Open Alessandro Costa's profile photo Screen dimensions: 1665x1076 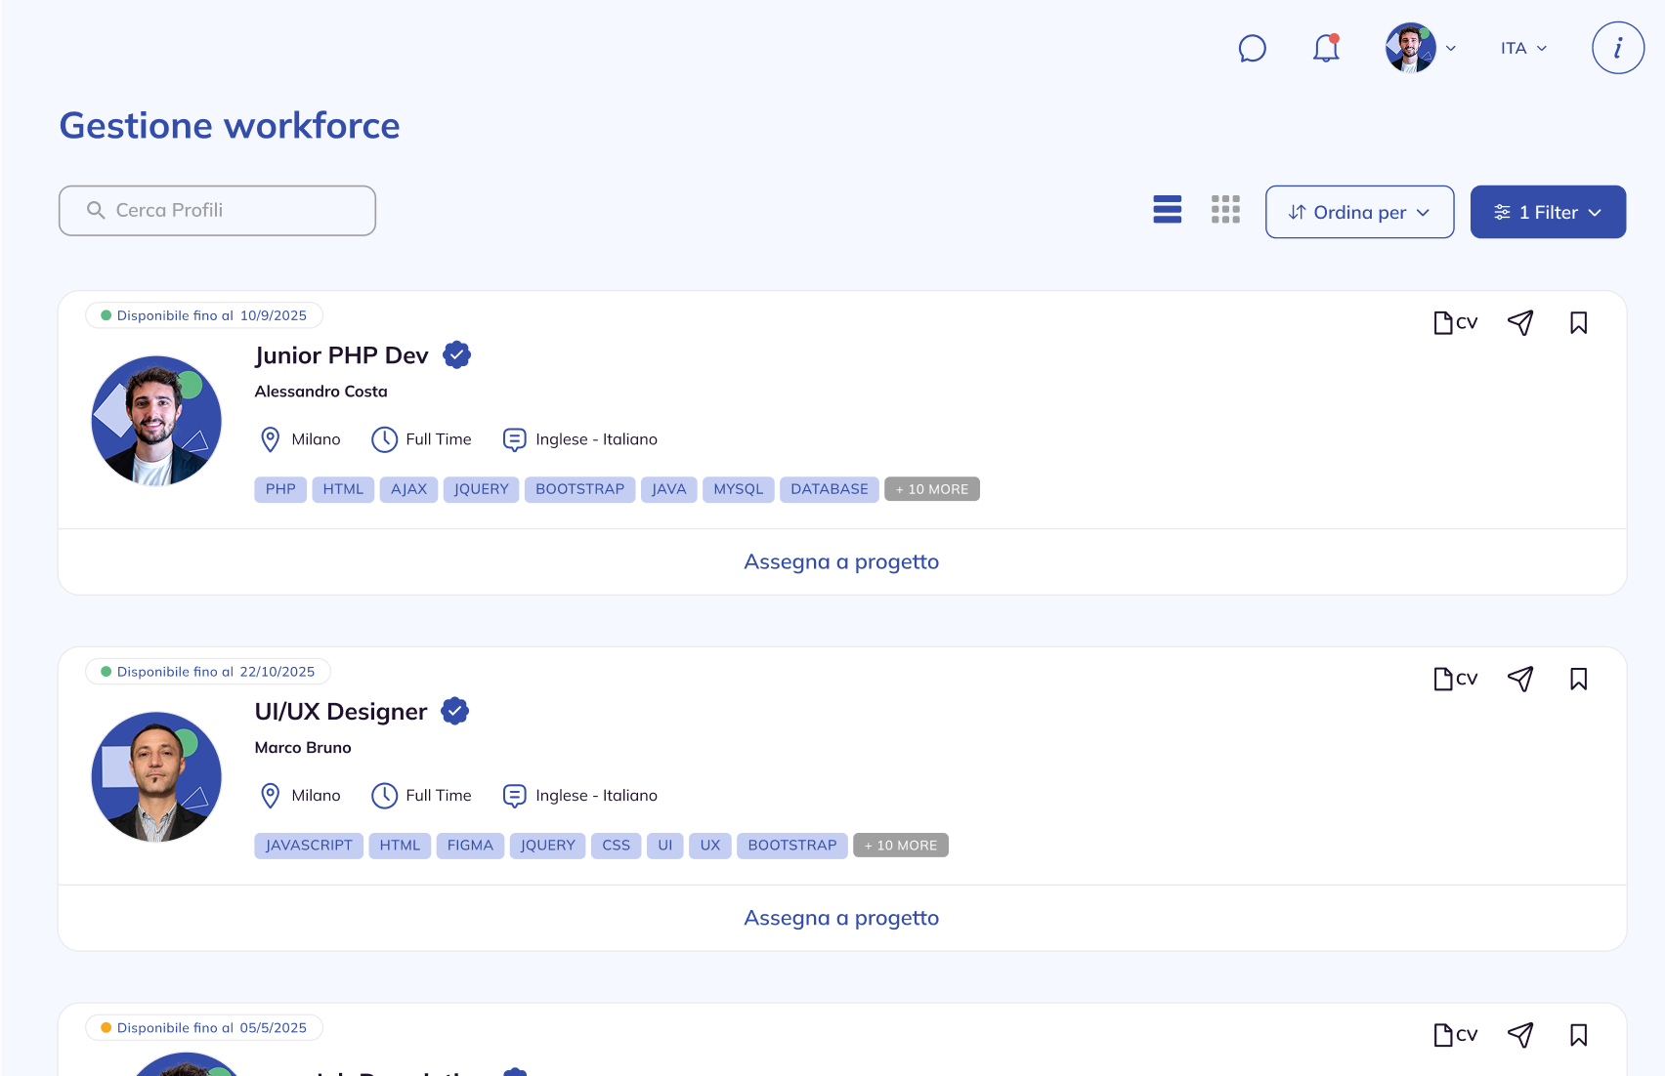156,421
